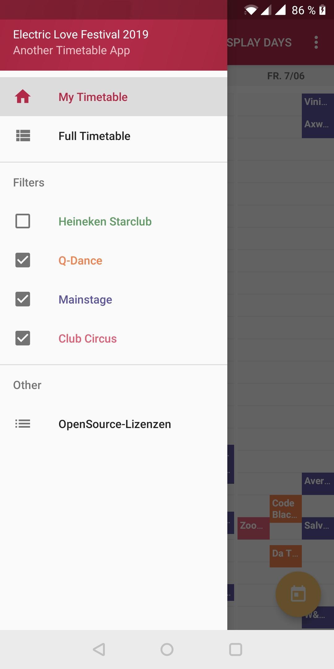The image size is (334, 669).
Task: Select the Code Black event block
Action: [285, 509]
